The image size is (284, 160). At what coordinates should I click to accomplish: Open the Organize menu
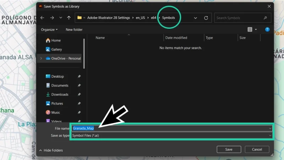click(x=49, y=30)
